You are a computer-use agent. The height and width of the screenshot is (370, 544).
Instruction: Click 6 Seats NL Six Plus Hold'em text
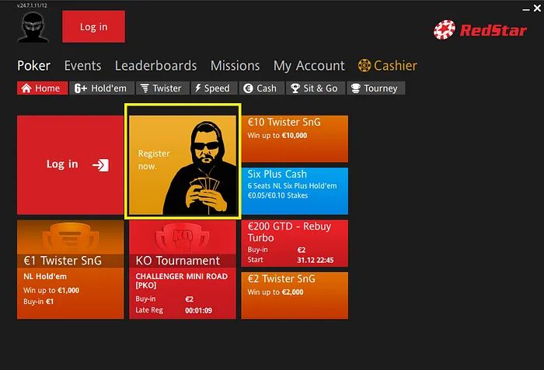[292, 185]
